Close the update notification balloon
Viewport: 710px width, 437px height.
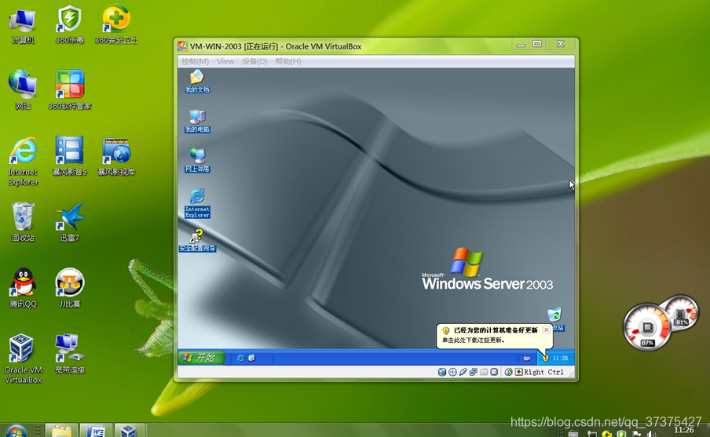click(546, 330)
